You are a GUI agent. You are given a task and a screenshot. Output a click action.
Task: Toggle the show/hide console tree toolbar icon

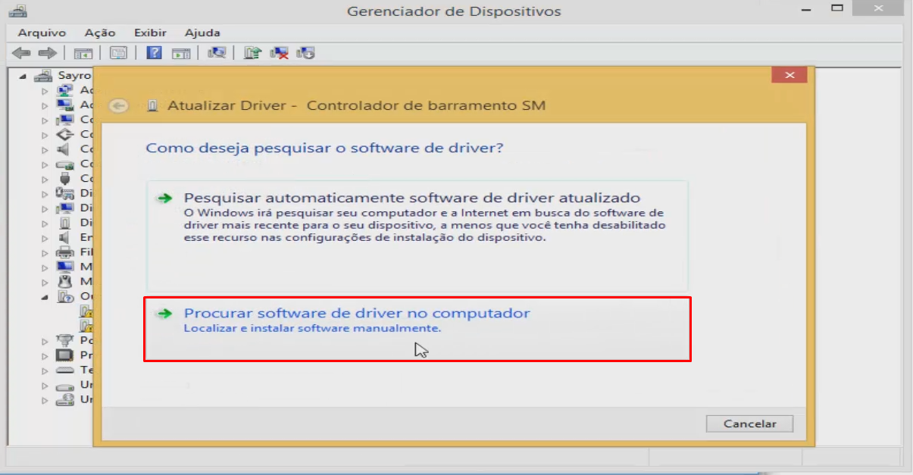pos(83,53)
